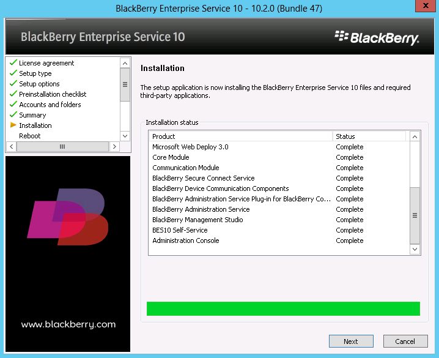The image size is (439, 358).
Task: Click Setup options green checkmark
Action: [13, 83]
